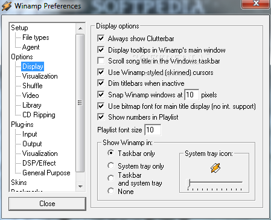Click the Close button
271x220 pixels.
(47, 204)
